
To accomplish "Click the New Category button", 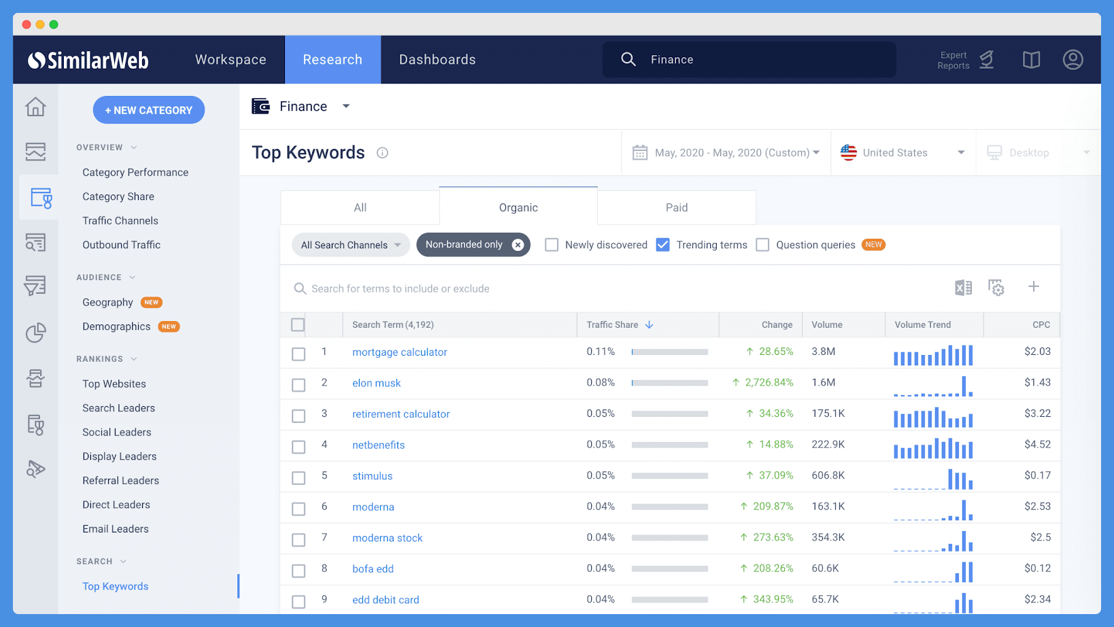I will (149, 110).
